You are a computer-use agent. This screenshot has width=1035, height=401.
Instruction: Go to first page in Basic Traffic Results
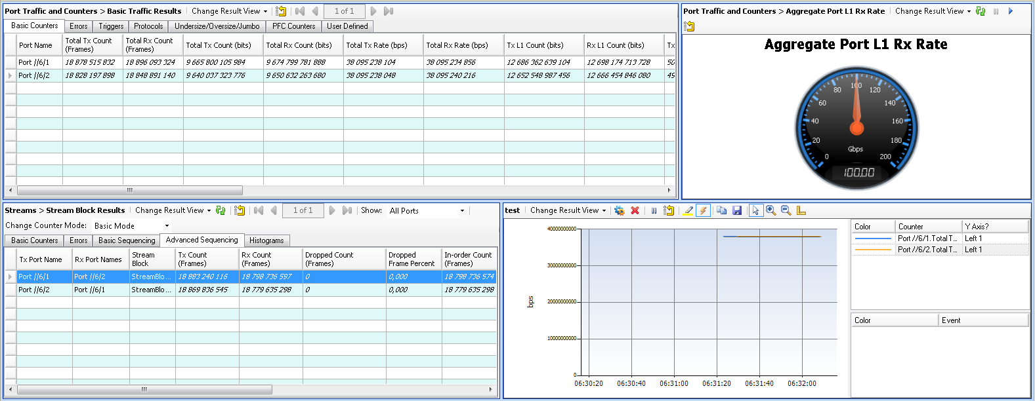coord(300,11)
